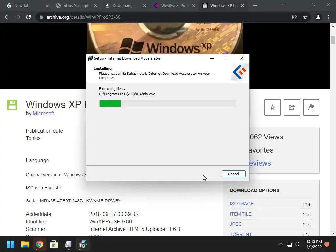Image resolution: width=336 pixels, height=252 pixels.
Task: Click the scrollbar down arrow
Action: pos(333,233)
